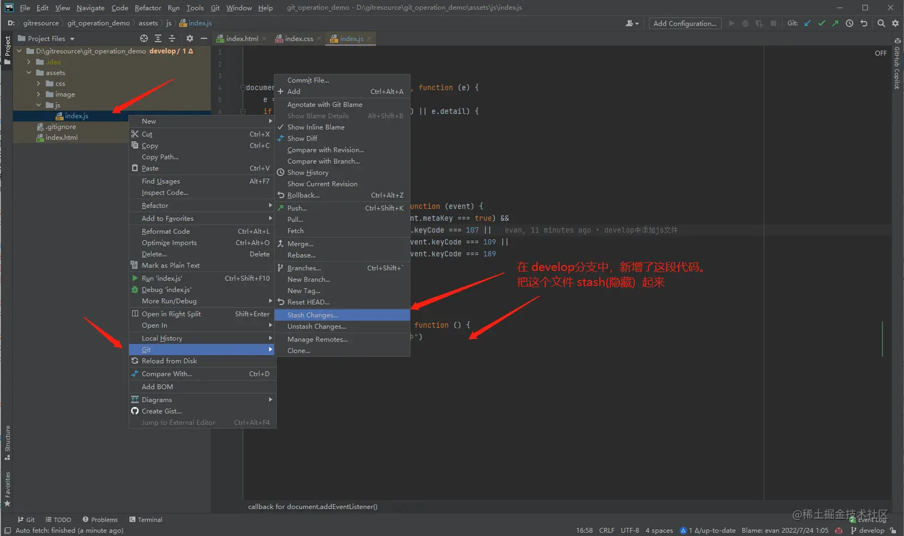Select index.html in project tree
The height and width of the screenshot is (536, 904).
pyautogui.click(x=61, y=138)
